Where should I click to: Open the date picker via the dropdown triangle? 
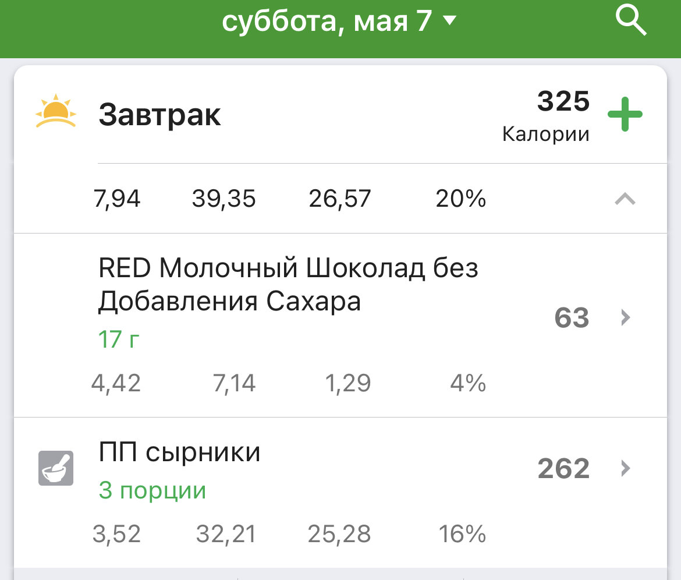(x=450, y=20)
